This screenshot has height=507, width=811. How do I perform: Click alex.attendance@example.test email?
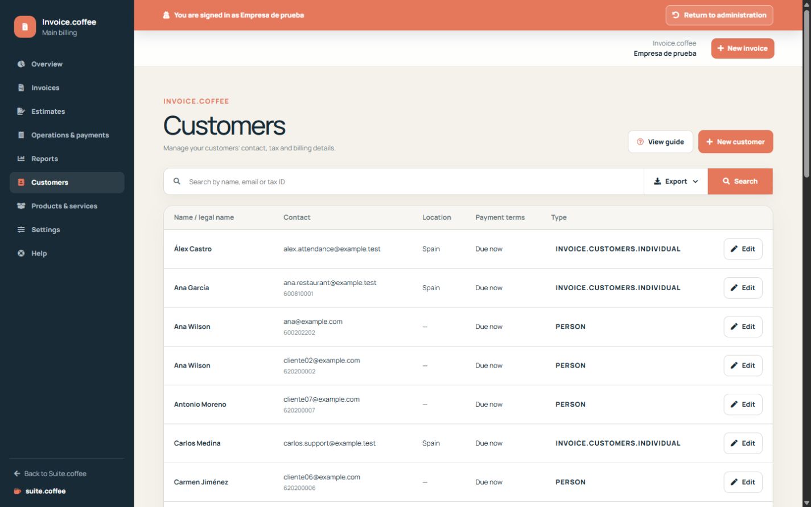[x=332, y=249]
